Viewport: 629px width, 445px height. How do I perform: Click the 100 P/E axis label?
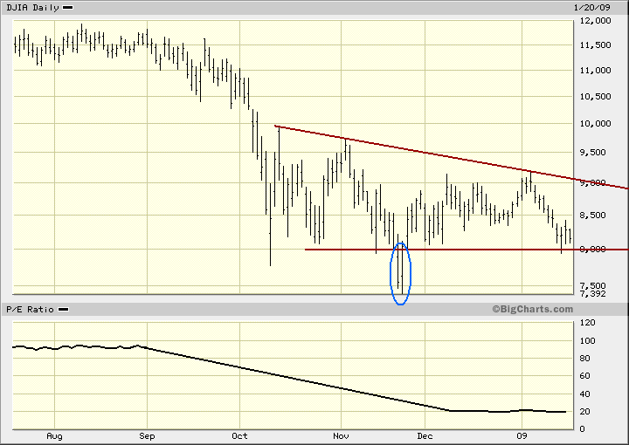coord(588,341)
